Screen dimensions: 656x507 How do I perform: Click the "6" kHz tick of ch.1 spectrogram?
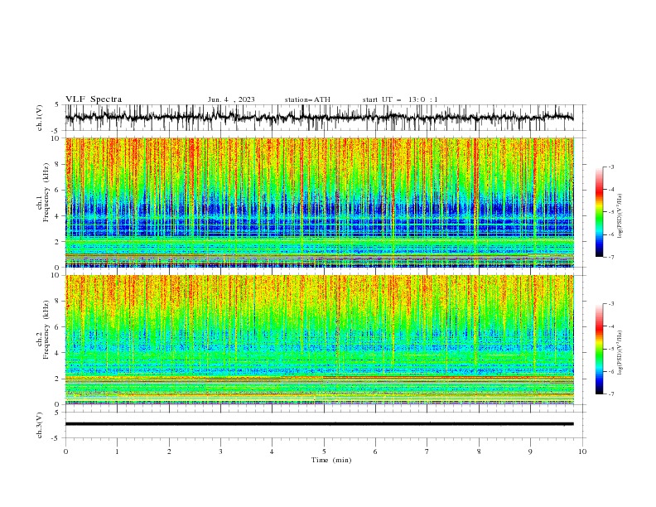(x=58, y=191)
